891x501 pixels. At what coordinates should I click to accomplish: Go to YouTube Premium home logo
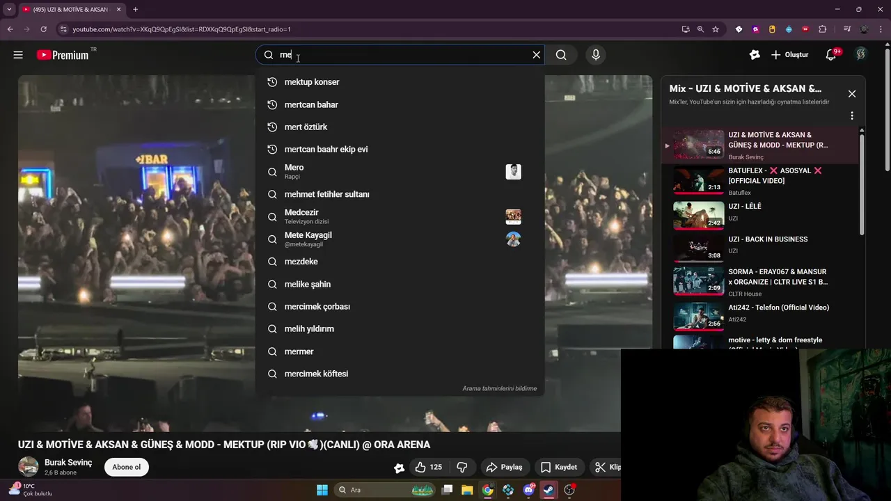[63, 55]
